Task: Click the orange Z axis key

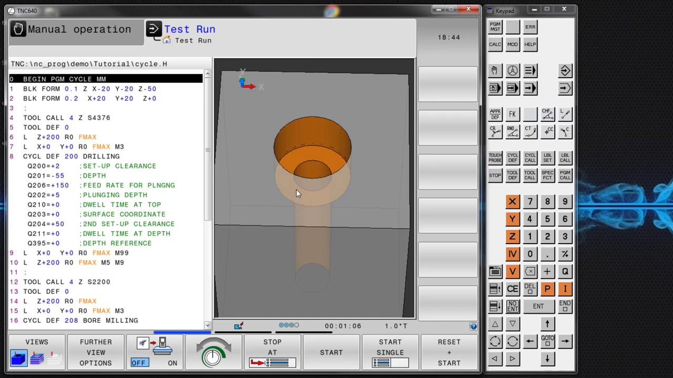Action: 513,237
